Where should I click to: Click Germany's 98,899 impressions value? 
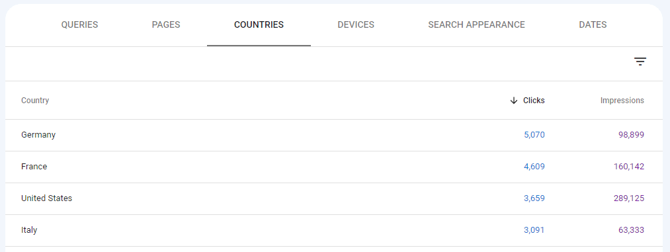click(x=631, y=135)
